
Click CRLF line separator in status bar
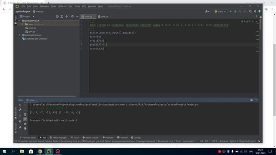click(207, 141)
